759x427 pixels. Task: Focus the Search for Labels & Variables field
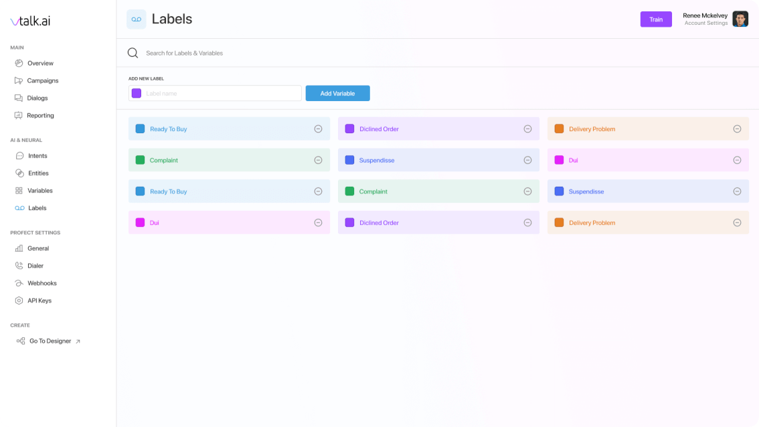tap(268, 53)
